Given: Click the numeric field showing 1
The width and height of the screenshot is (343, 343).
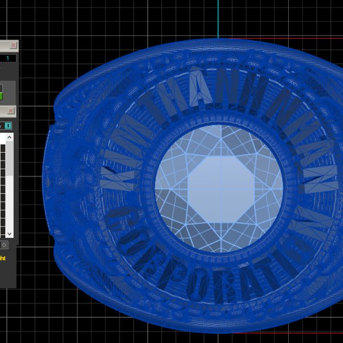Looking at the screenshot, I should pyautogui.click(x=8, y=58).
